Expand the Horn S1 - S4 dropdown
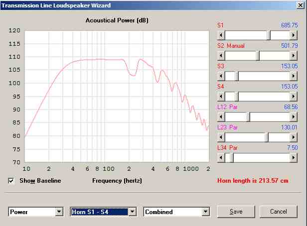Image resolution: width=307 pixels, height=226 pixels. click(132, 212)
